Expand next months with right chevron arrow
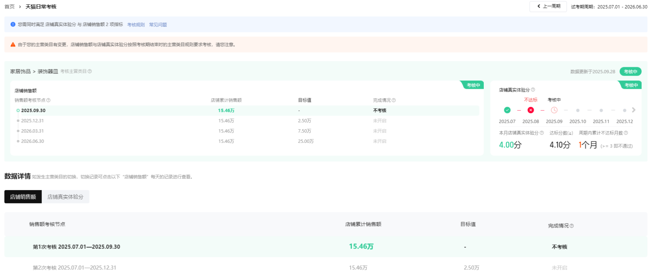Image resolution: width=650 pixels, height=272 pixels. coord(633,110)
